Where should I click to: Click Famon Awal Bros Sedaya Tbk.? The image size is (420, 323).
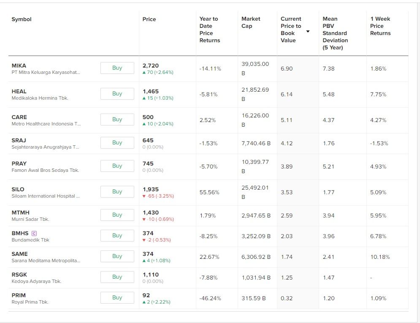[x=45, y=170]
